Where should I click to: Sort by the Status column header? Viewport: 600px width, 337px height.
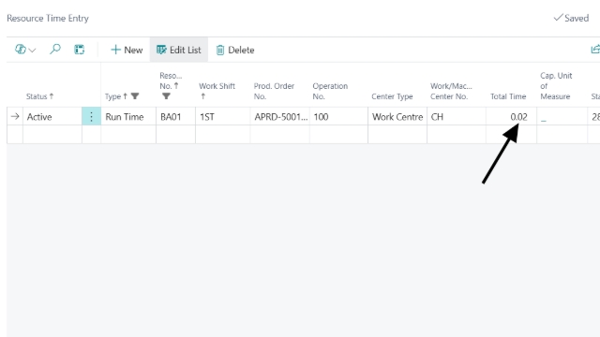pyautogui.click(x=39, y=96)
